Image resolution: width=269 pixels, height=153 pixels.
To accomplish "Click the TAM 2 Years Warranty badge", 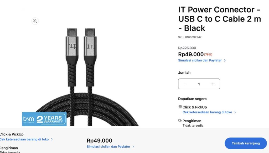I will (44, 119).
